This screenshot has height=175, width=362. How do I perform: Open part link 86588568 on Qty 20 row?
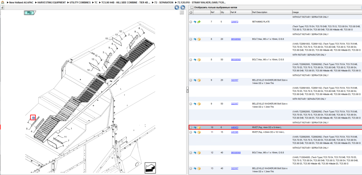[x=236, y=39]
